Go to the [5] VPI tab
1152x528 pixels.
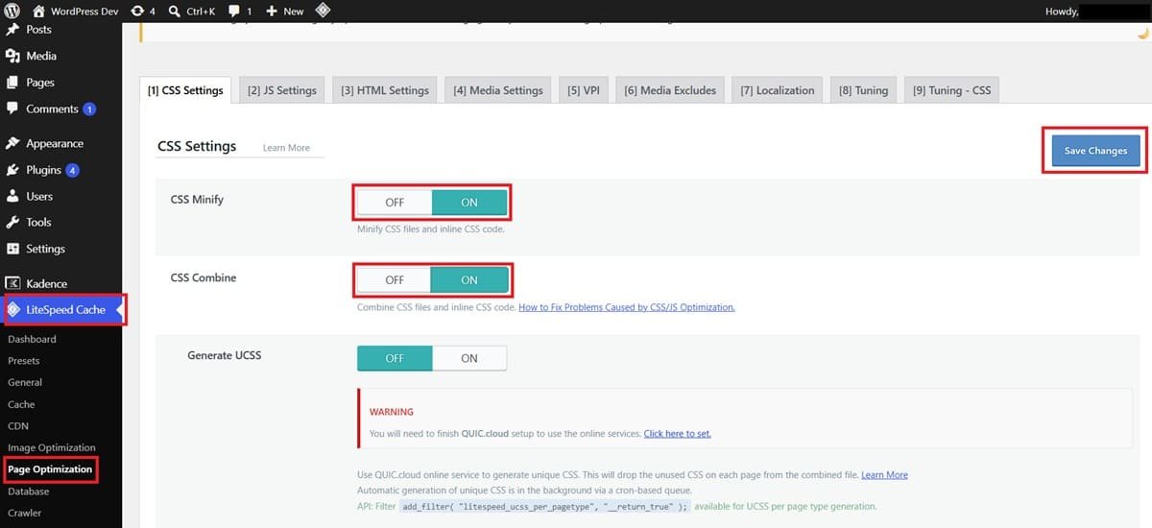pyautogui.click(x=583, y=90)
